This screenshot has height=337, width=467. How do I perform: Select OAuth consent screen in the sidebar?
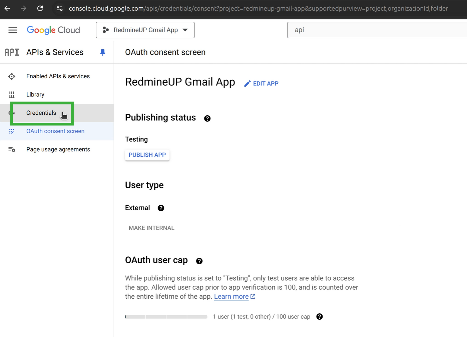coord(55,131)
